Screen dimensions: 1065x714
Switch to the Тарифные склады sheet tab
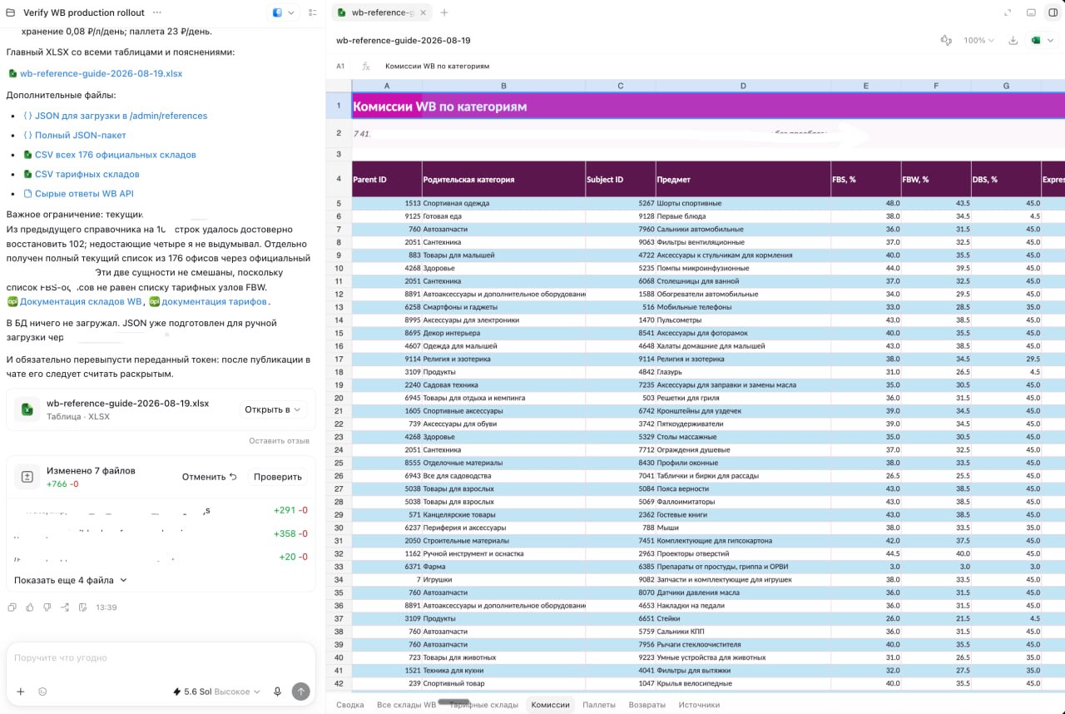(483, 705)
